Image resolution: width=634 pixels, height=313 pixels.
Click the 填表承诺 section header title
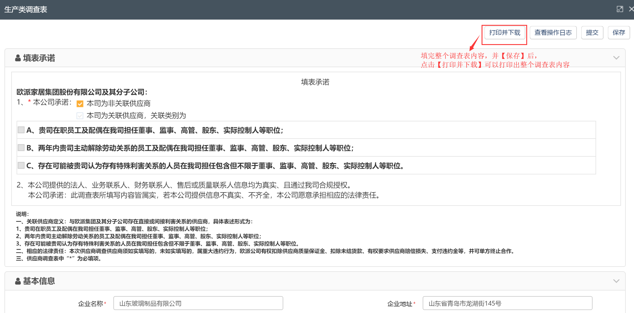coord(39,58)
